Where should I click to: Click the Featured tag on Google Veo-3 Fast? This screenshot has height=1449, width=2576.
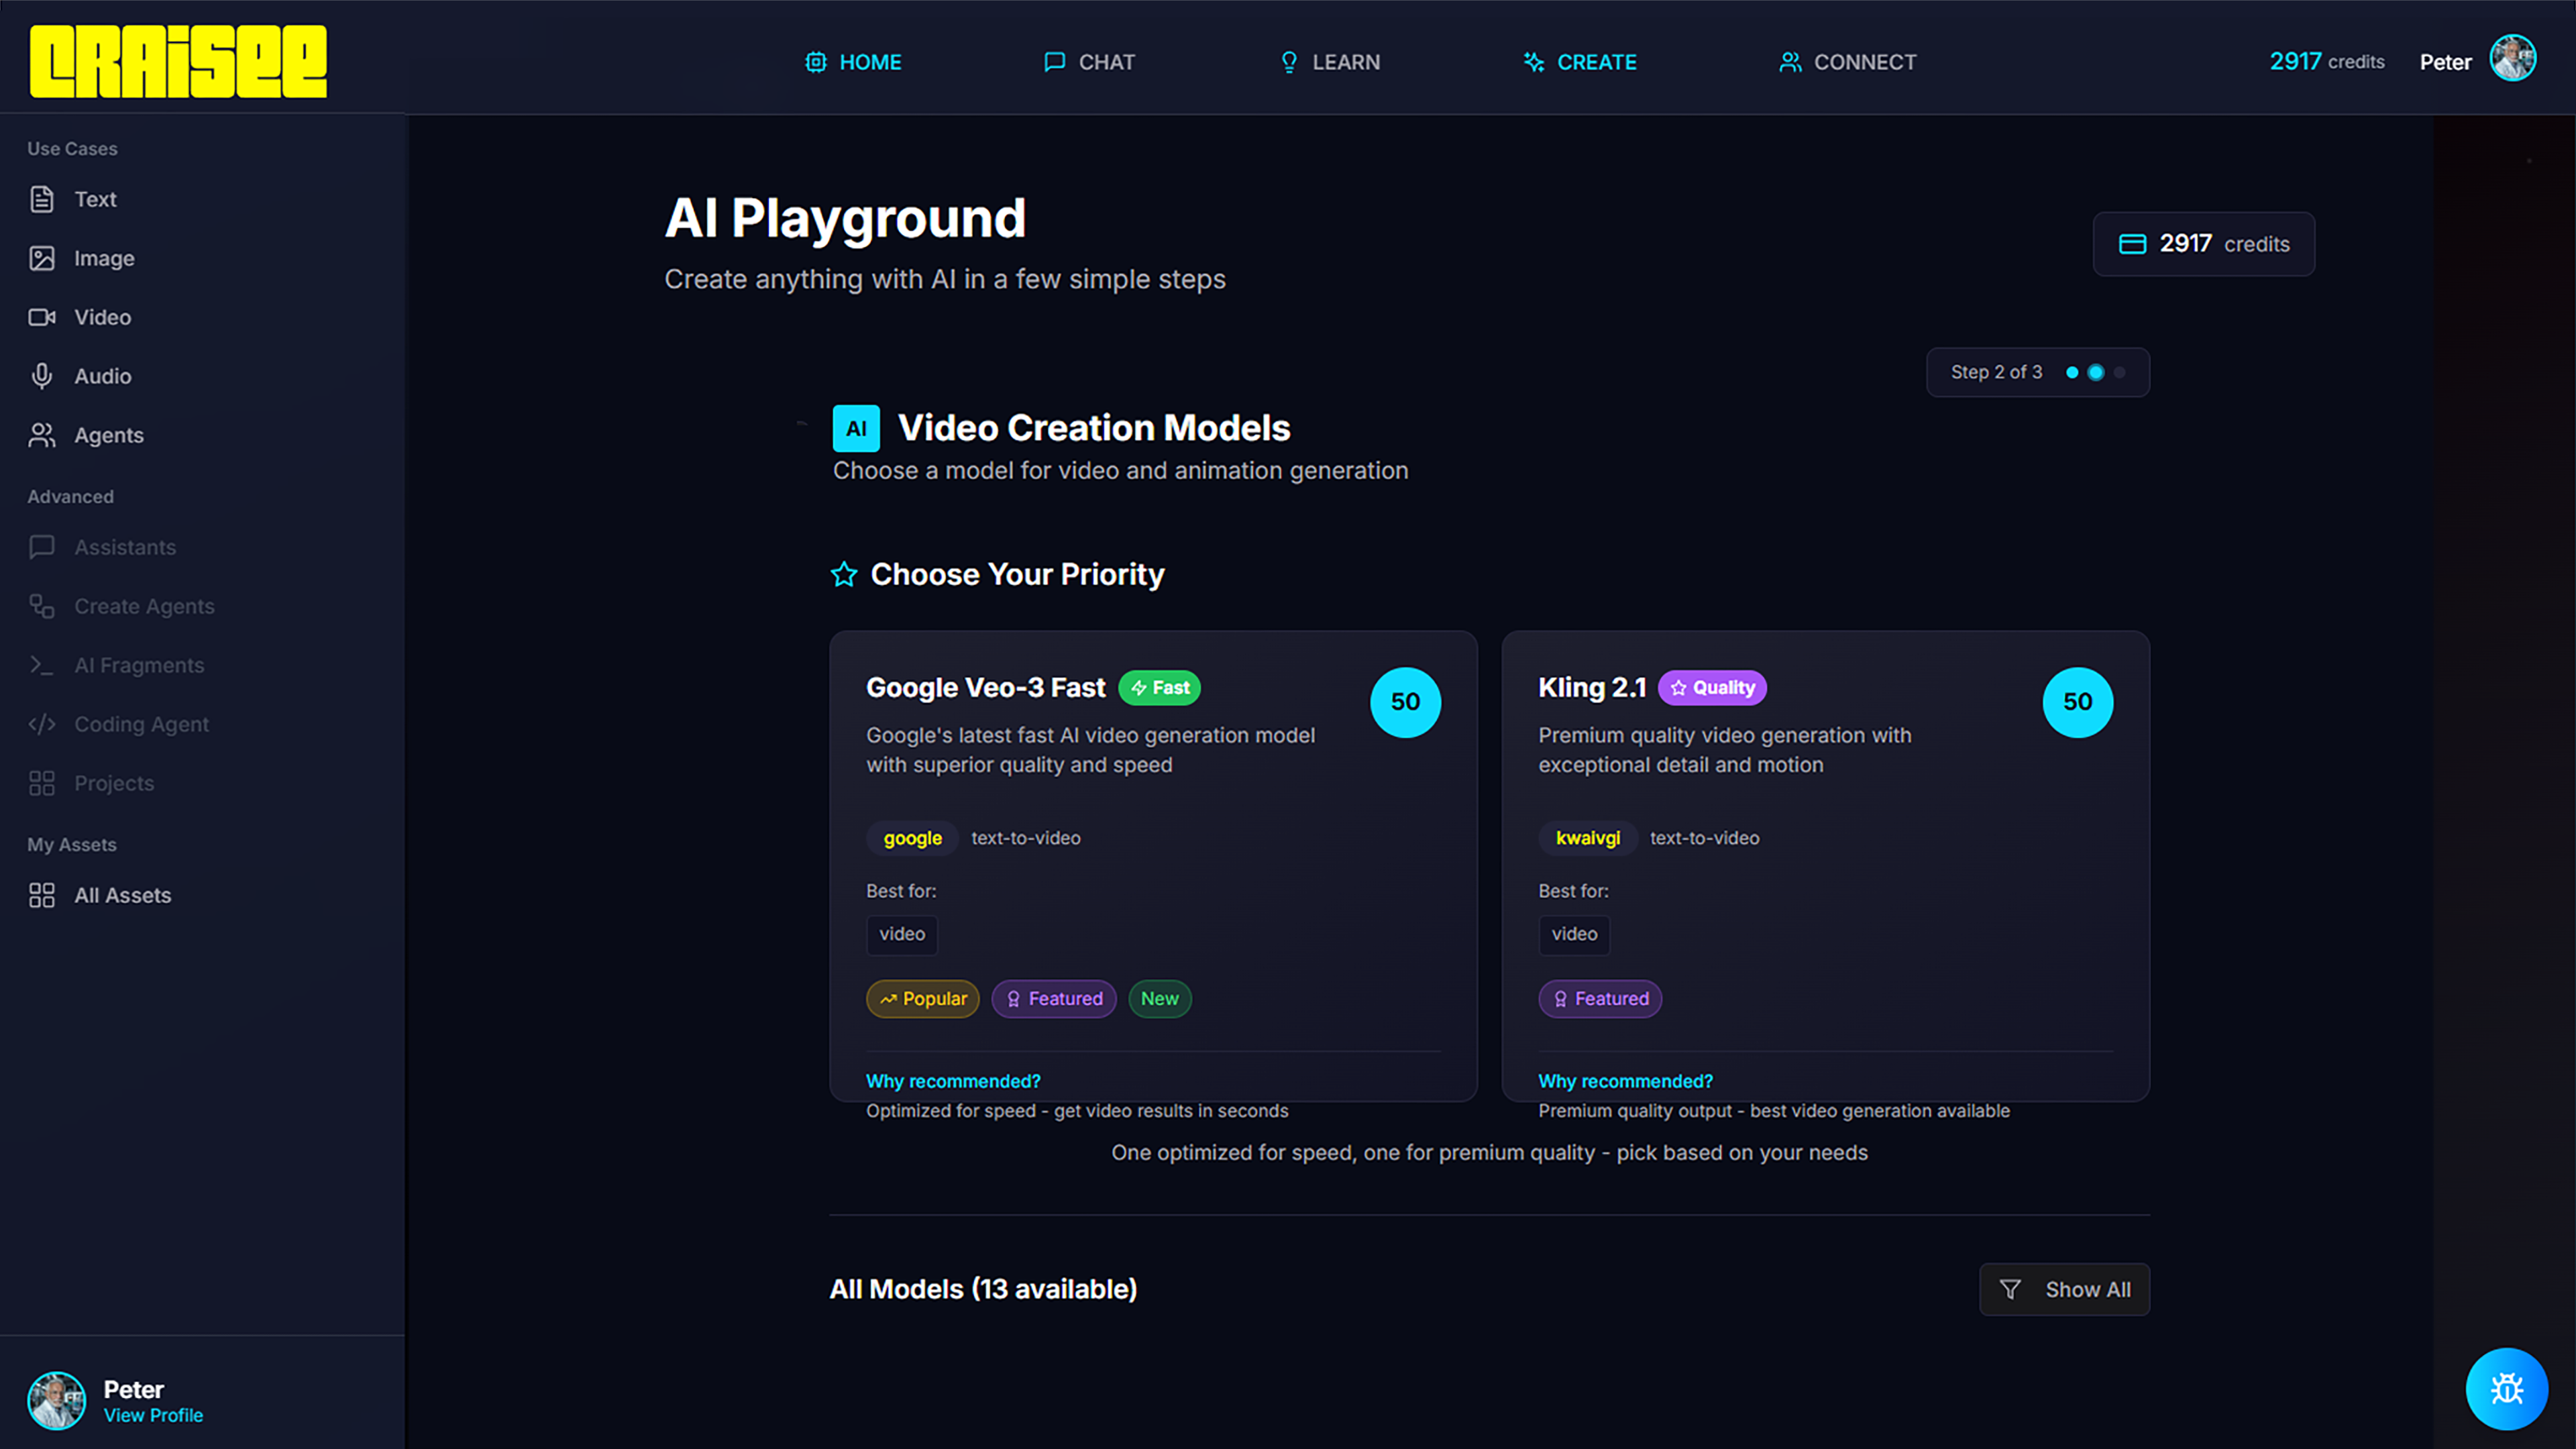(x=1053, y=999)
